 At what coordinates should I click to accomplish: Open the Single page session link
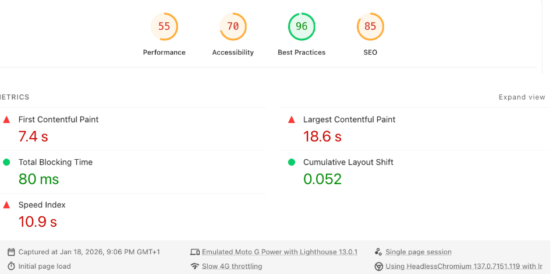(419, 252)
